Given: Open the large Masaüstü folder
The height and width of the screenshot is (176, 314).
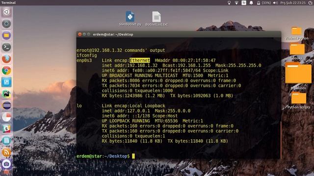Looking at the screenshot, I should click(x=298, y=75).
